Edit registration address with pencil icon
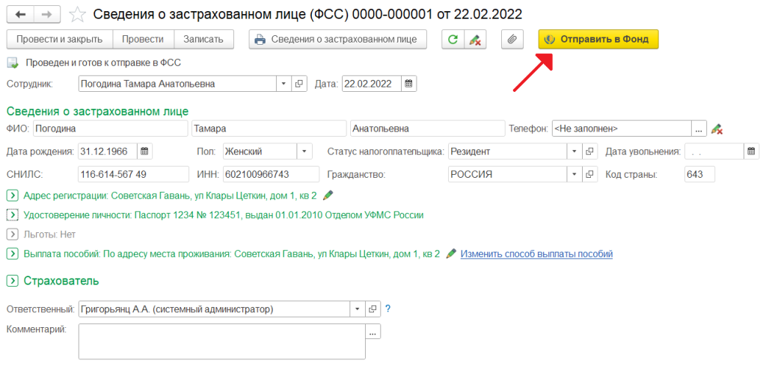 328,195
